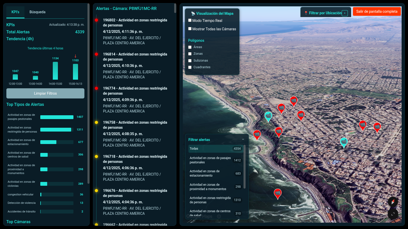
Task: Click the pin icon in Filtrar por Ubicación
Action: click(x=306, y=13)
